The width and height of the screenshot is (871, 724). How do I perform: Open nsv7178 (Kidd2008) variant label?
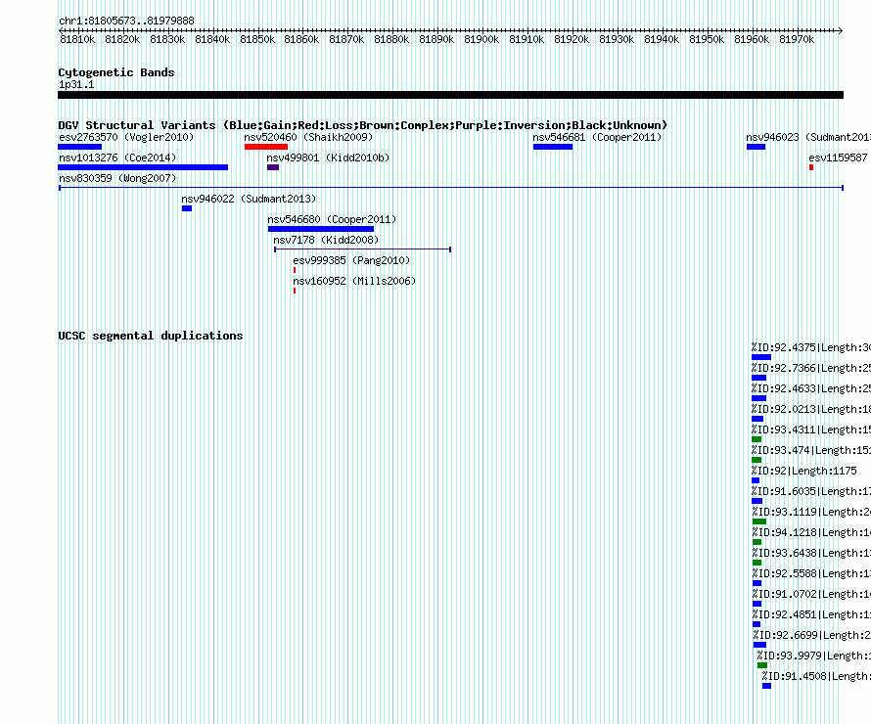tap(326, 240)
